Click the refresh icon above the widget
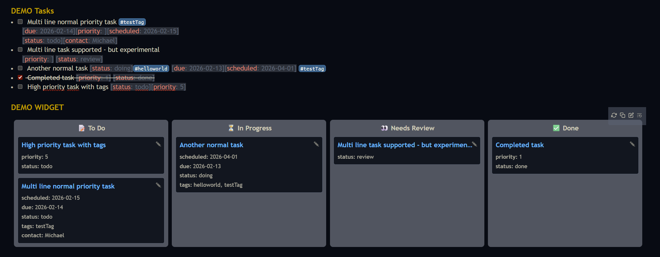Image resolution: width=660 pixels, height=257 pixels. point(614,115)
